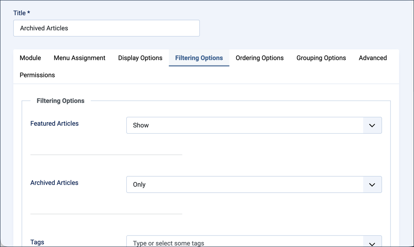The width and height of the screenshot is (414, 247).
Task: Open the Menu Assignment tab
Action: point(80,58)
